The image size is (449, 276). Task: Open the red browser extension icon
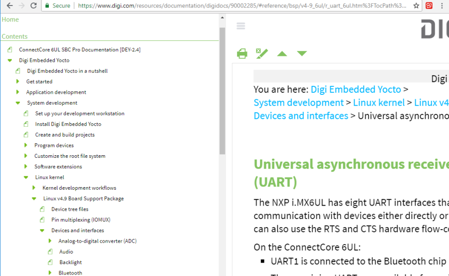click(x=429, y=5)
